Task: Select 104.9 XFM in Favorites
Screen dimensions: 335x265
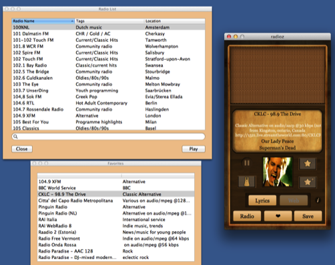Action: (115, 182)
